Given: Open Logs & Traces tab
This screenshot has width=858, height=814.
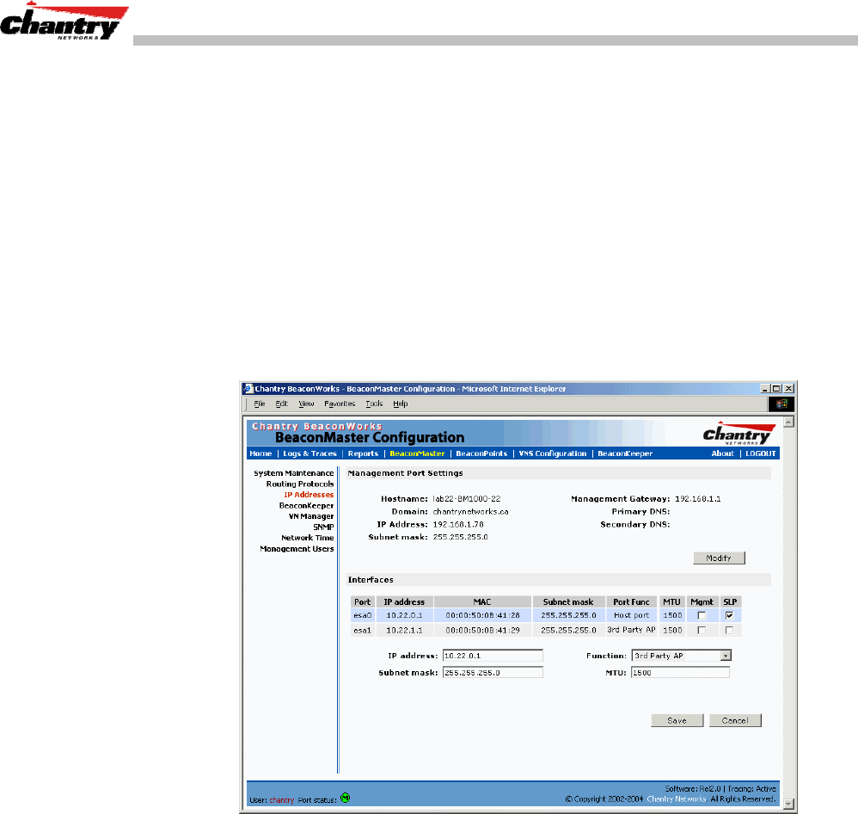Looking at the screenshot, I should (309, 453).
